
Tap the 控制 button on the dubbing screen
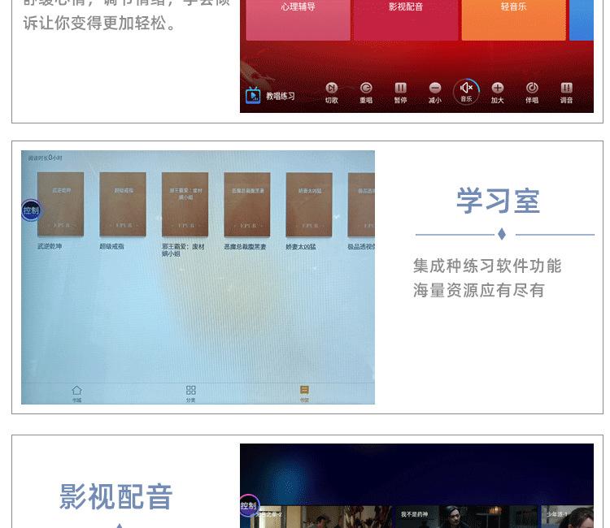click(249, 505)
